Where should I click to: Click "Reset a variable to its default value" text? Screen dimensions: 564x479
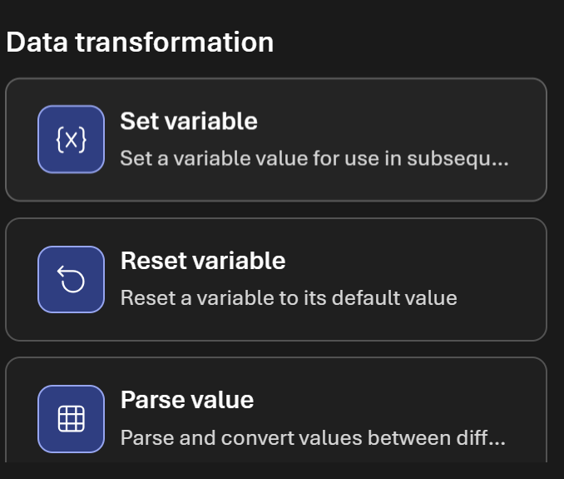click(x=289, y=297)
